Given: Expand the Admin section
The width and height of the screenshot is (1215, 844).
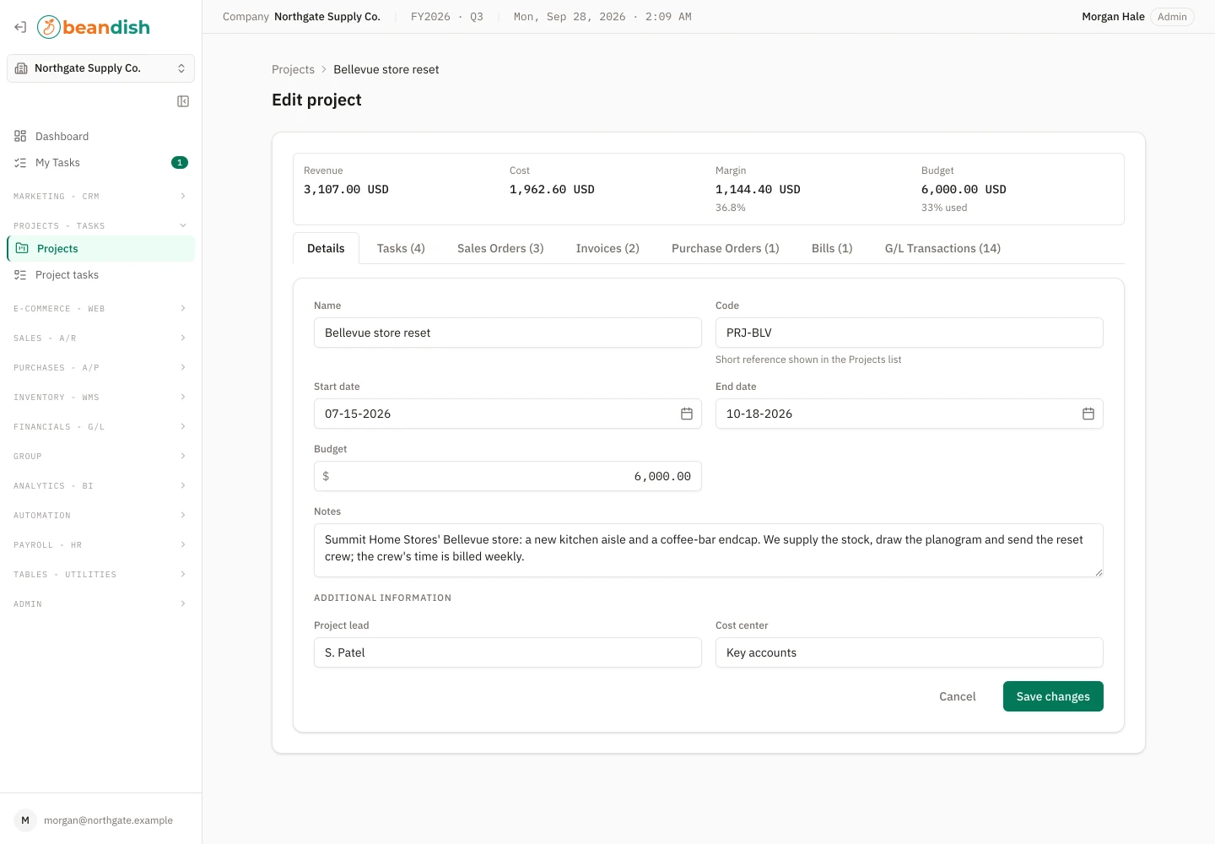Looking at the screenshot, I should (100, 603).
